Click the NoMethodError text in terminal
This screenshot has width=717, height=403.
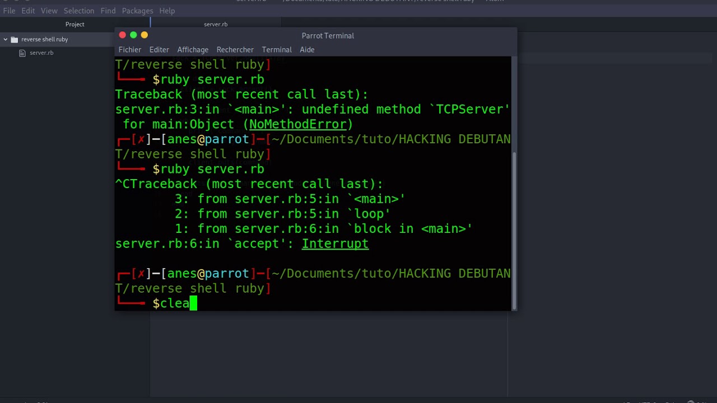[x=297, y=124]
